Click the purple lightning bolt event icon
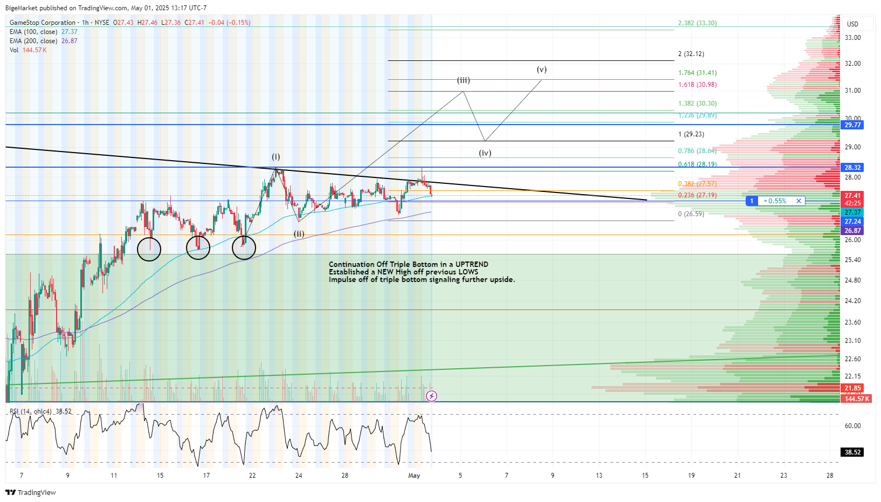This screenshot has width=881, height=502. (431, 396)
